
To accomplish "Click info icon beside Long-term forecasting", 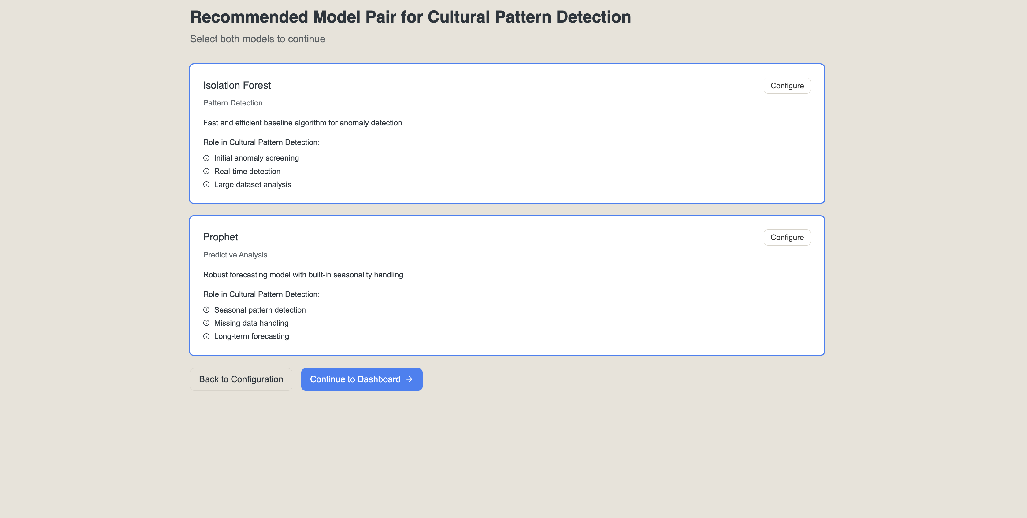I will pos(206,336).
